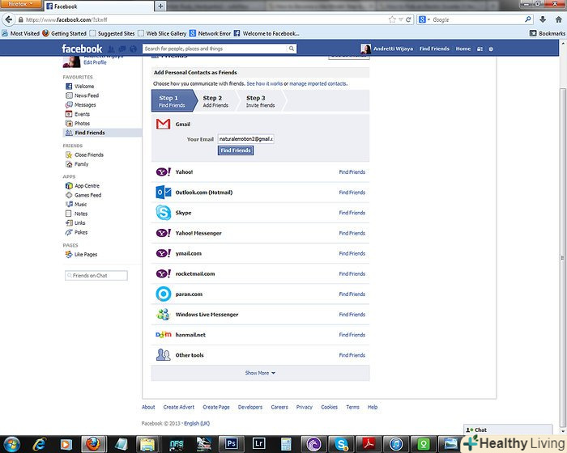567x453 pixels.
Task: Open Lightroom from the taskbar
Action: click(x=258, y=443)
